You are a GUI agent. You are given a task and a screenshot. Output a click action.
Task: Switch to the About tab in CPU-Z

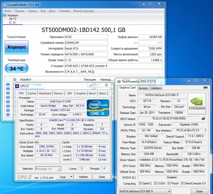pyautogui.click(x=102, y=93)
